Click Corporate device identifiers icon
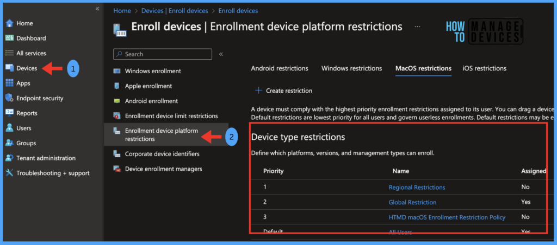The height and width of the screenshot is (245, 557). point(117,154)
